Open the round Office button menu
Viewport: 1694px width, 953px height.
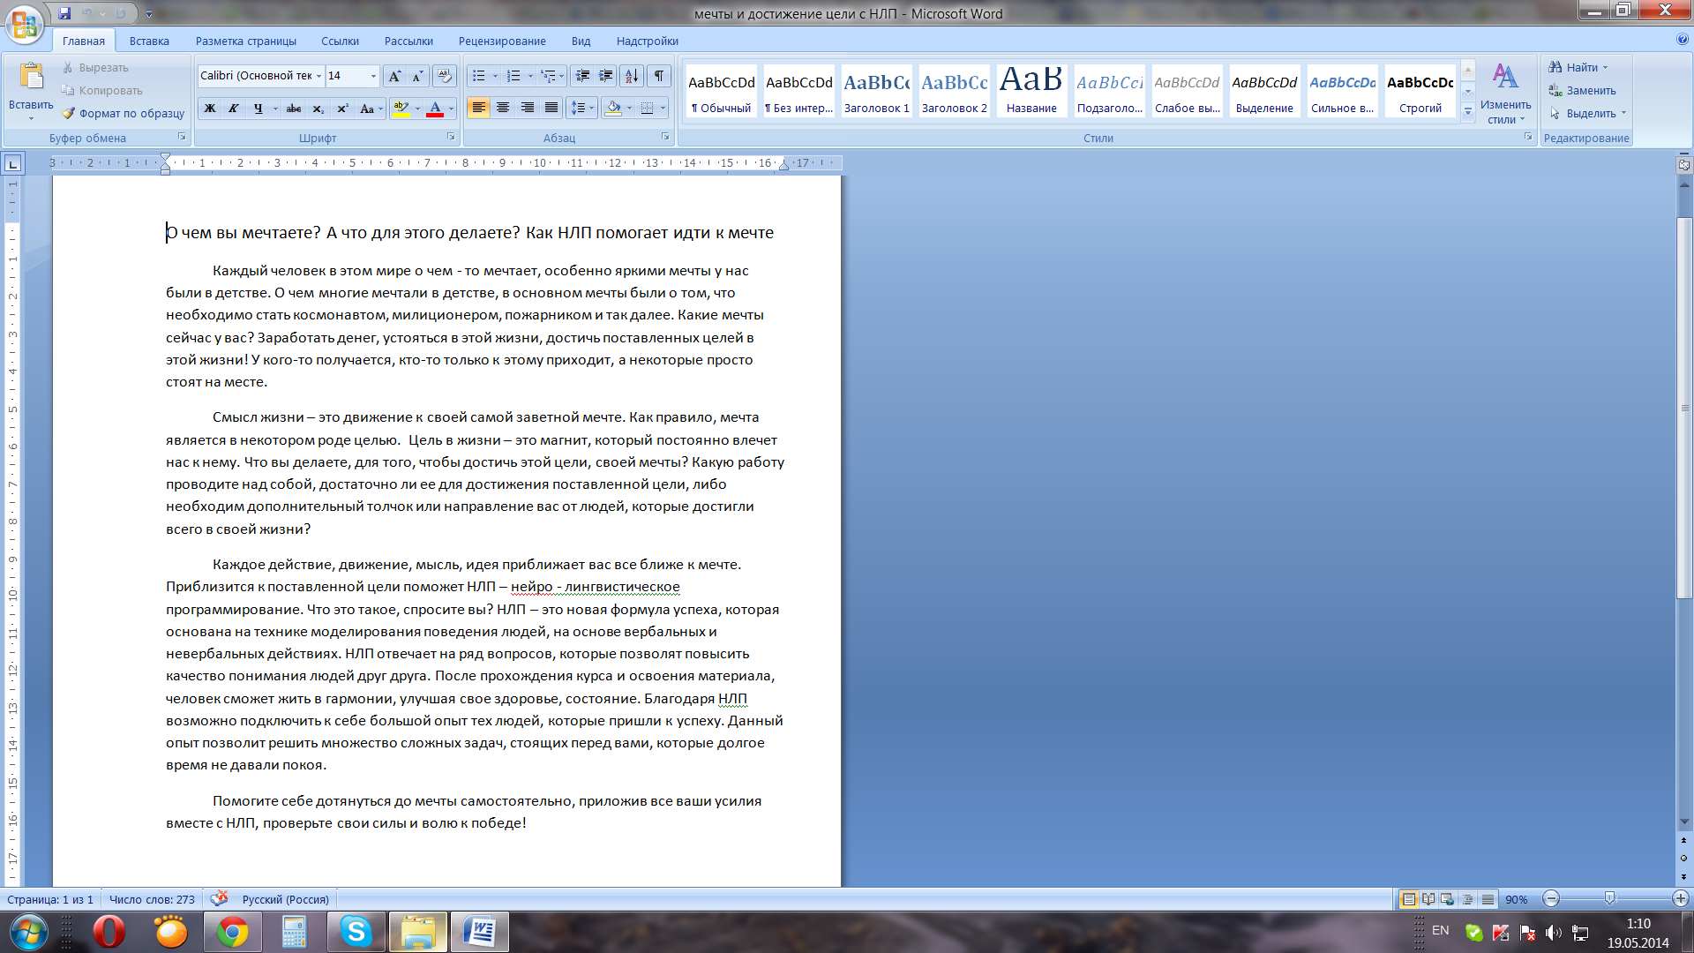[25, 24]
